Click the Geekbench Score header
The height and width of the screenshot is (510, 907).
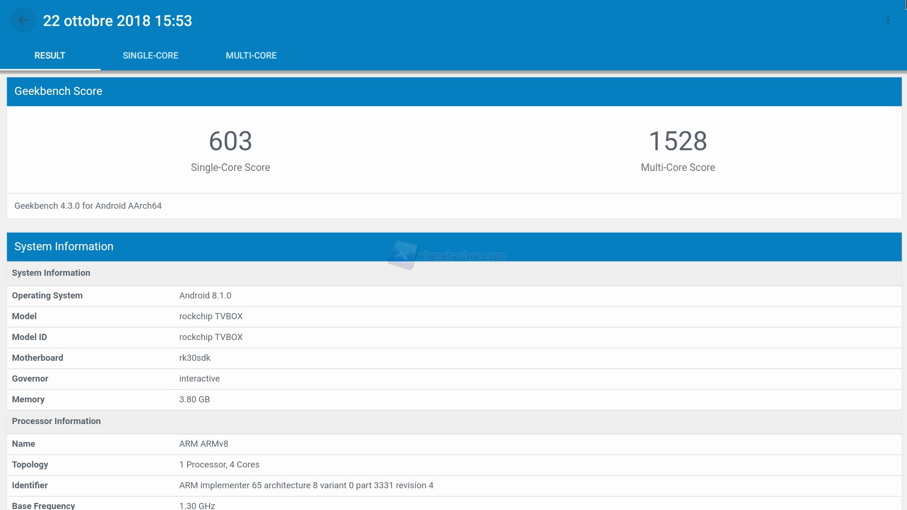click(58, 91)
